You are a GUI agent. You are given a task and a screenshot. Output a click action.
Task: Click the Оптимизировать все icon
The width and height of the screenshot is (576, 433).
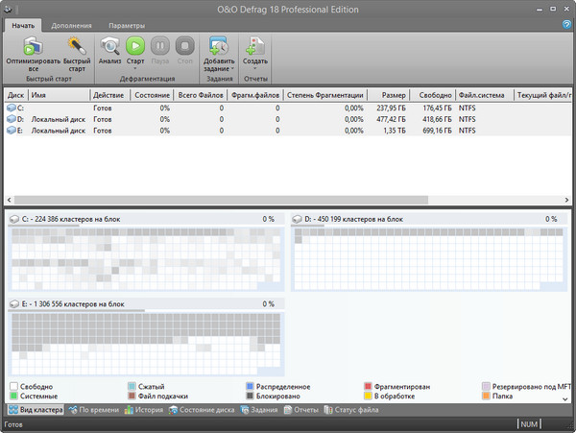tap(32, 45)
